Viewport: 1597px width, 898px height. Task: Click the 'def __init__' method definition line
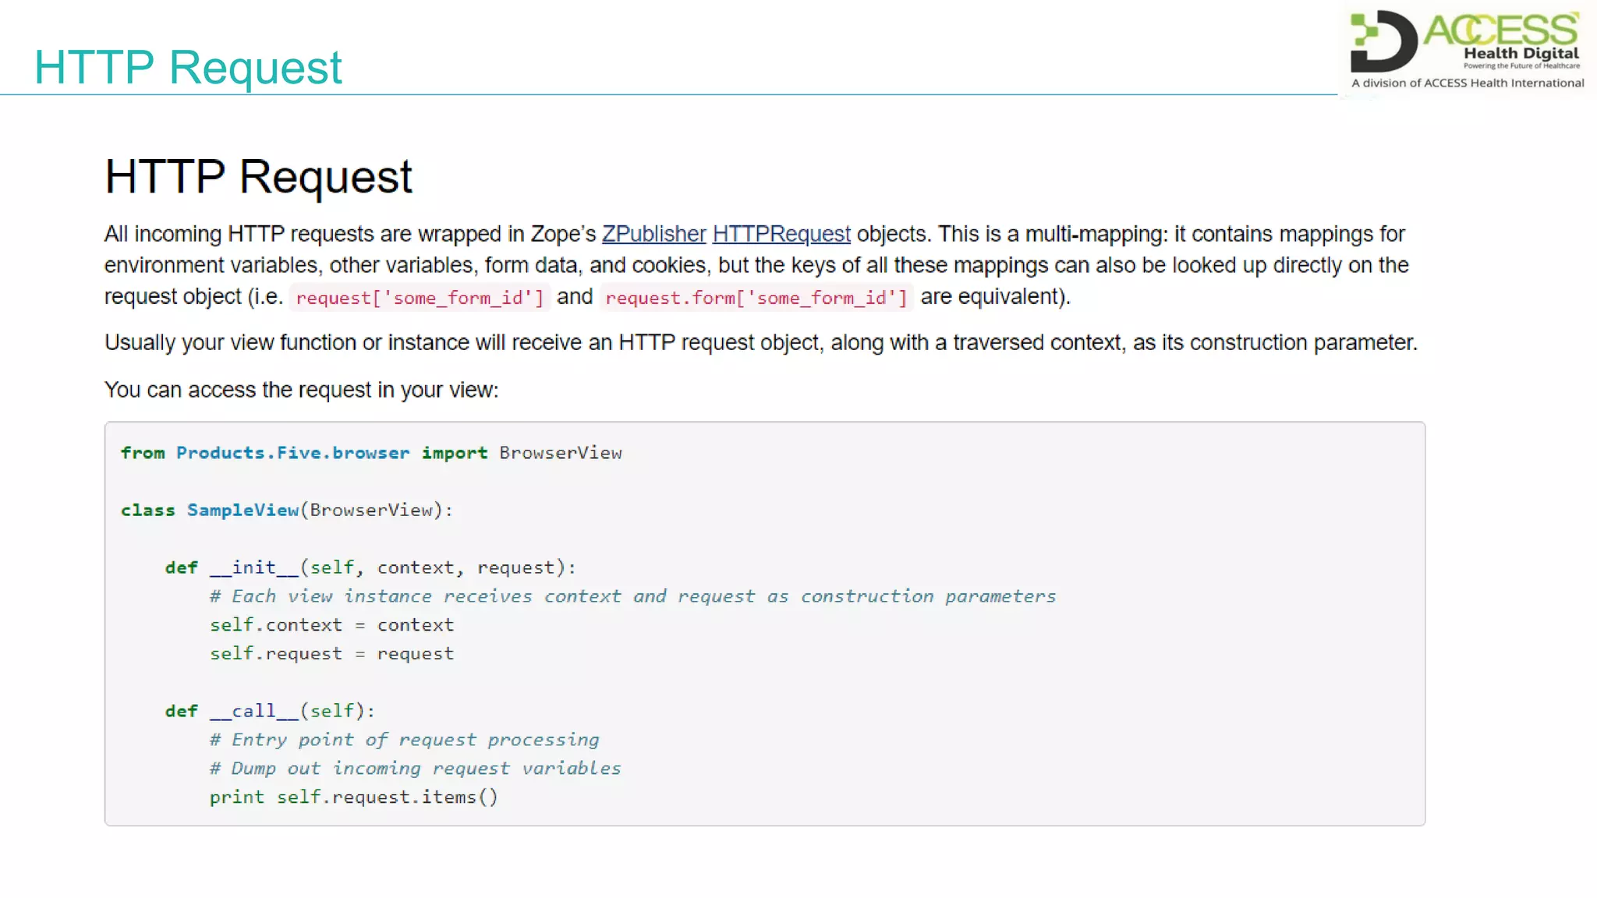(370, 567)
